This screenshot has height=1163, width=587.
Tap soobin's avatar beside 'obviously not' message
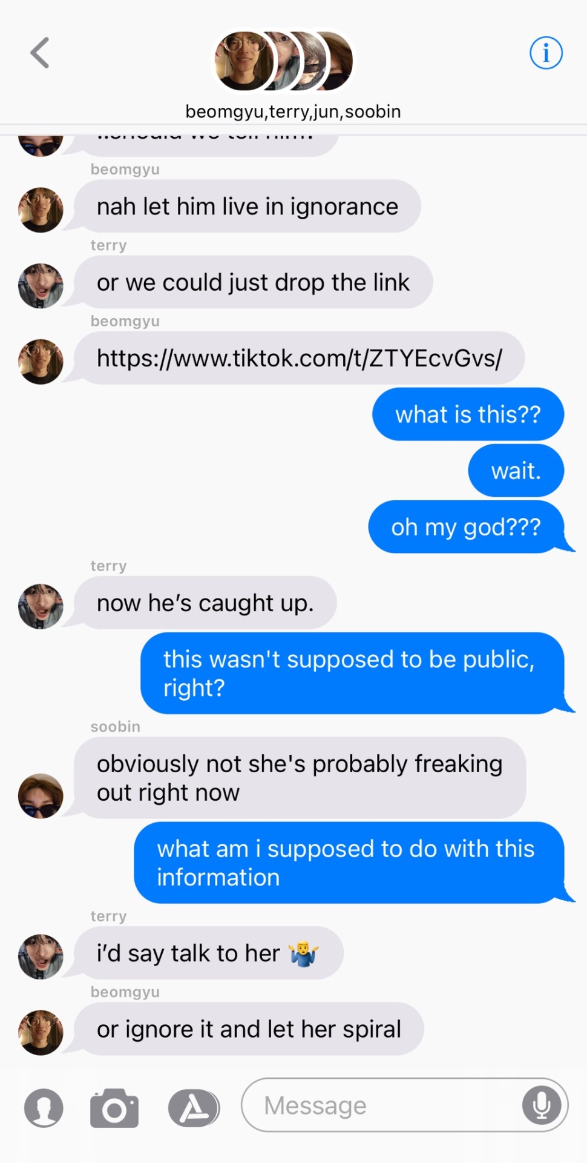(x=41, y=796)
